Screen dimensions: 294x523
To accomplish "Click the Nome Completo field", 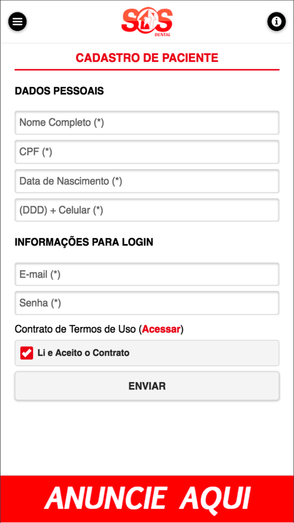I will click(x=147, y=123).
